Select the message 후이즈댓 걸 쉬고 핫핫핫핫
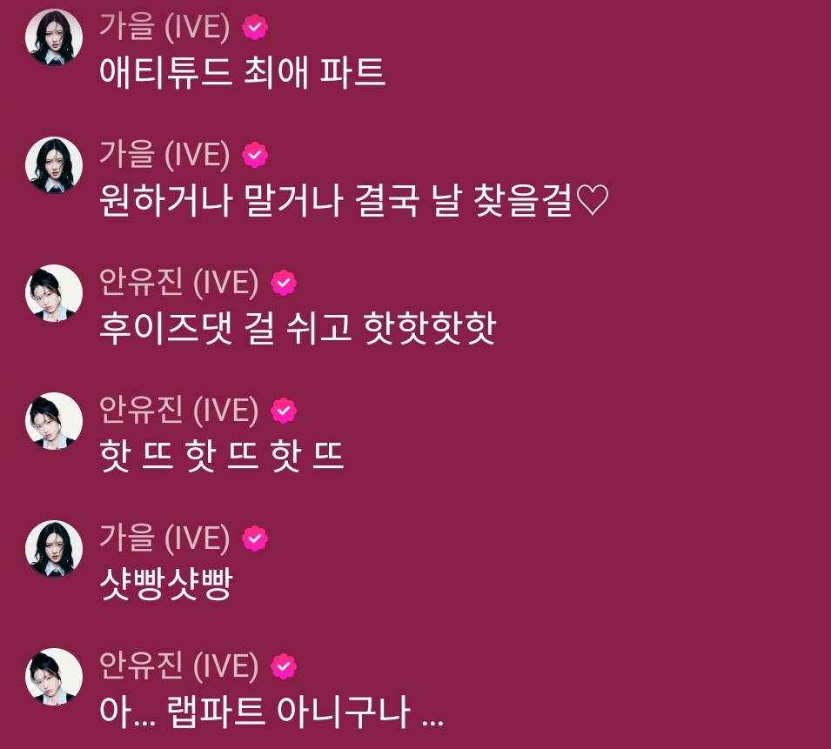Image resolution: width=831 pixels, height=749 pixels. (298, 328)
